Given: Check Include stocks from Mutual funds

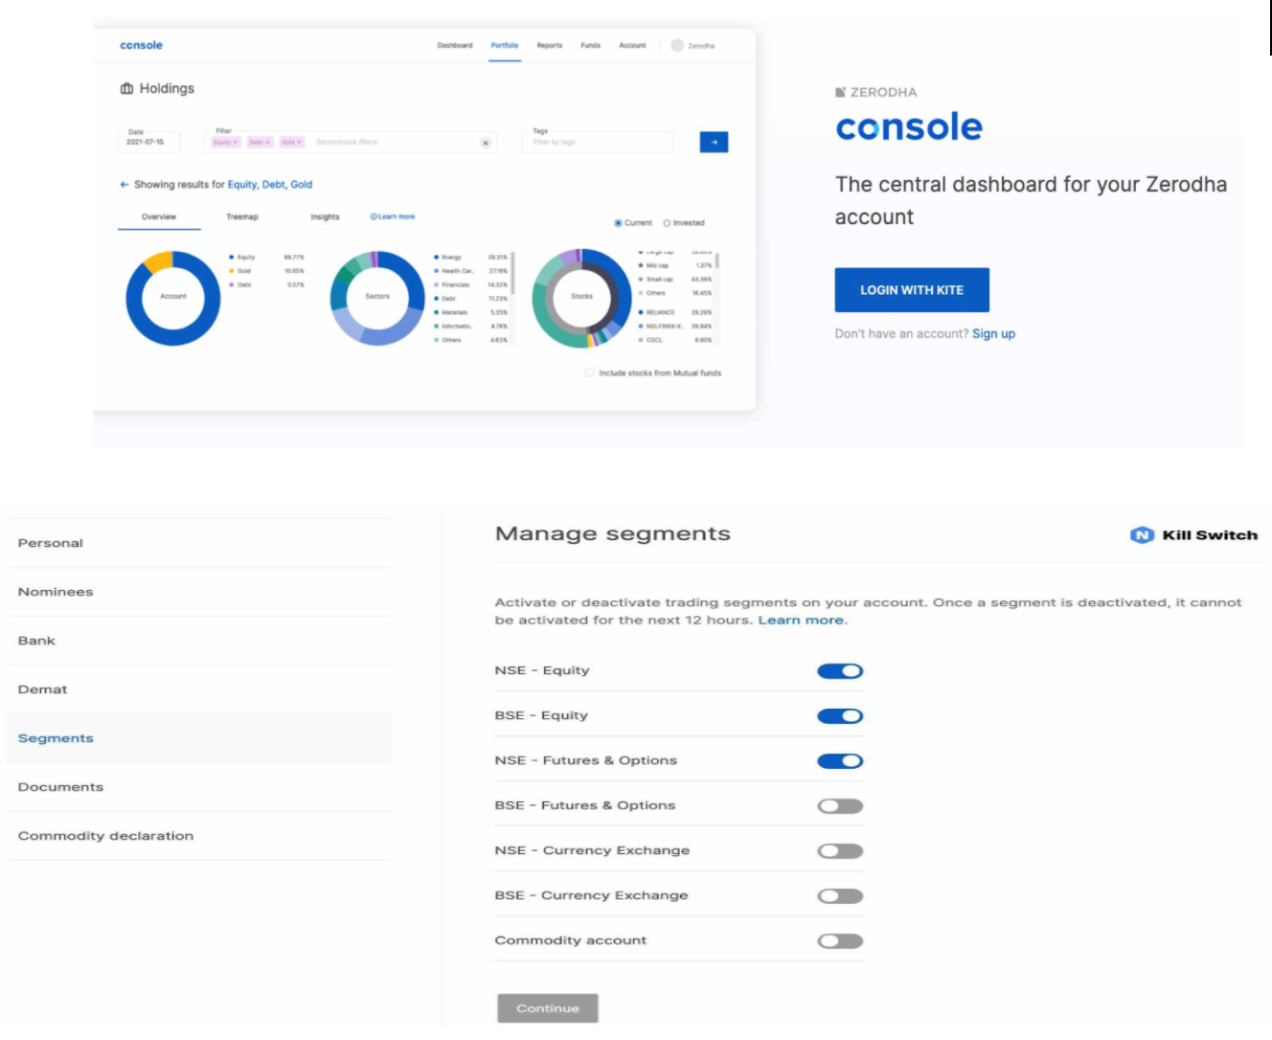Looking at the screenshot, I should click(x=589, y=373).
